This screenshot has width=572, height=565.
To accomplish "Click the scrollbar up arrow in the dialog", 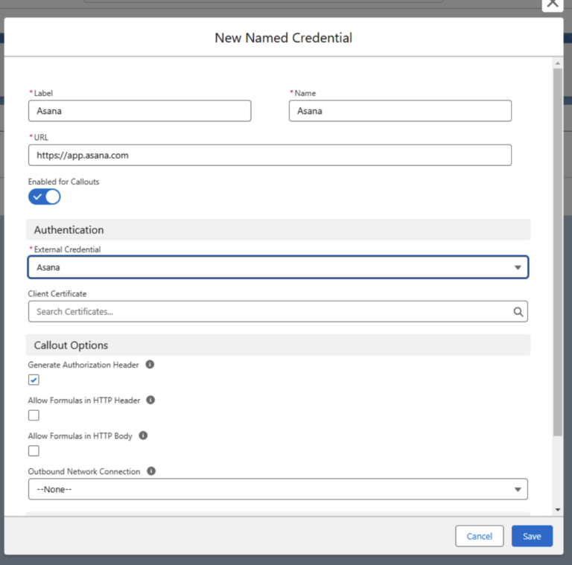I will pyautogui.click(x=558, y=62).
